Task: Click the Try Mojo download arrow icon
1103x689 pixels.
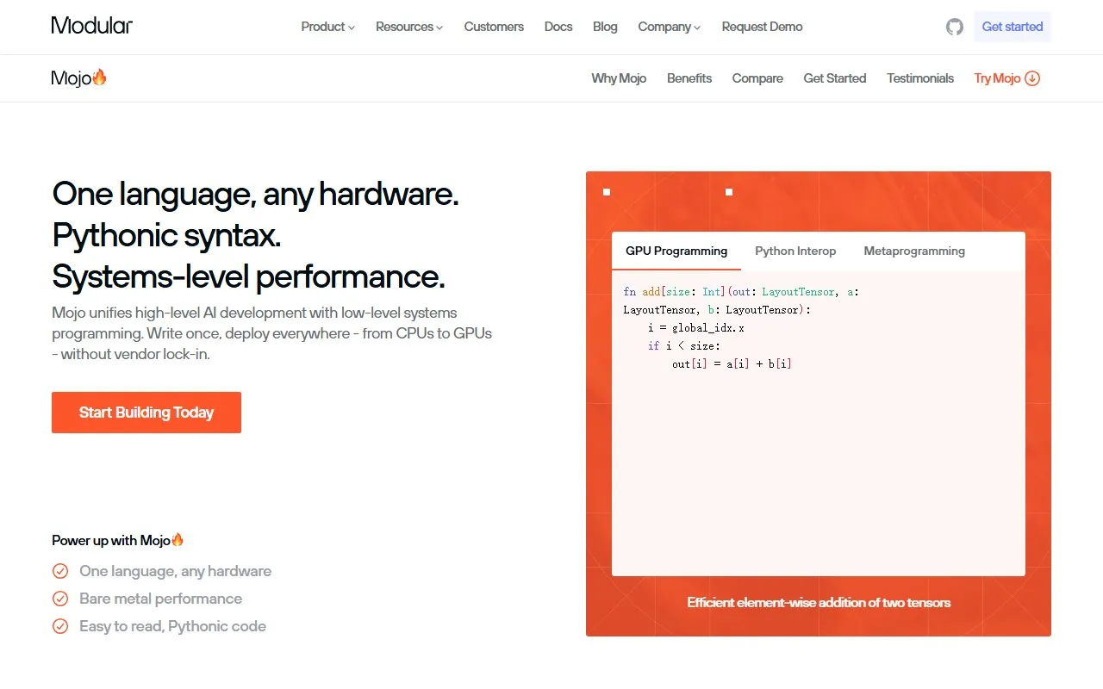Action: [1032, 78]
